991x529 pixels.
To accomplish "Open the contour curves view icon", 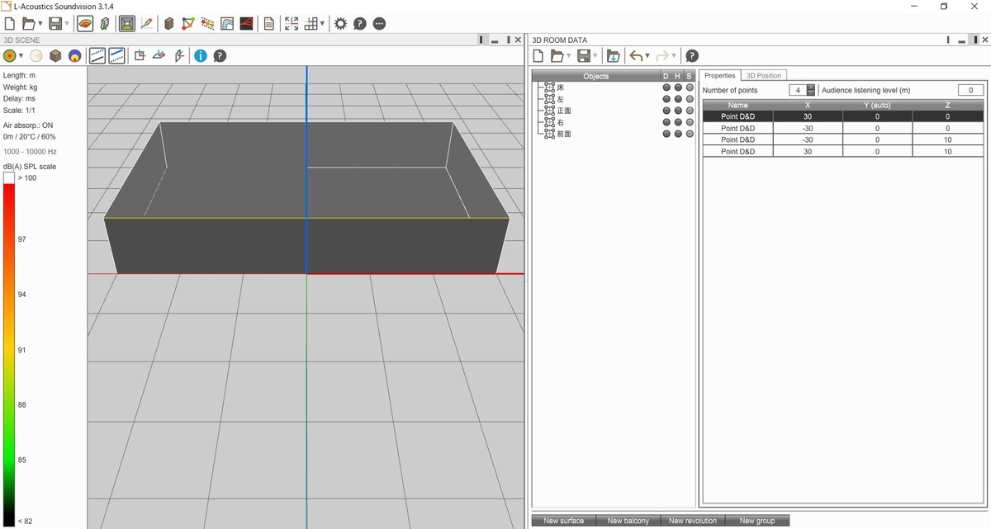I will coord(227,24).
